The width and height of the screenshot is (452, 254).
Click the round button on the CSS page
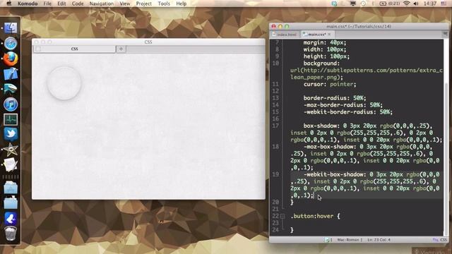click(64, 83)
